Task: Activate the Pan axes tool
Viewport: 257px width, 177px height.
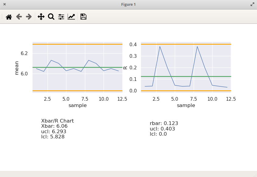Action: click(x=41, y=17)
